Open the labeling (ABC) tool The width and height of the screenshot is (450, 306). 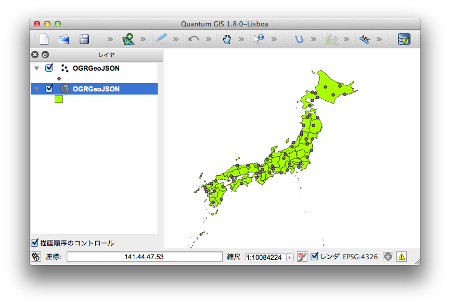(x=365, y=38)
